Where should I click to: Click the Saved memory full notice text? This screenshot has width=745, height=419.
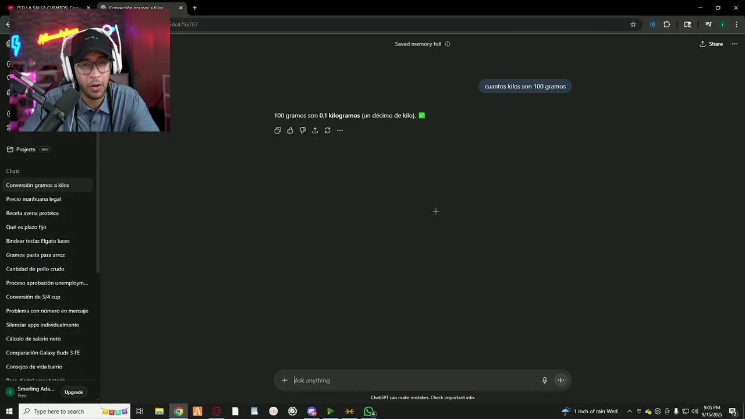pos(418,44)
